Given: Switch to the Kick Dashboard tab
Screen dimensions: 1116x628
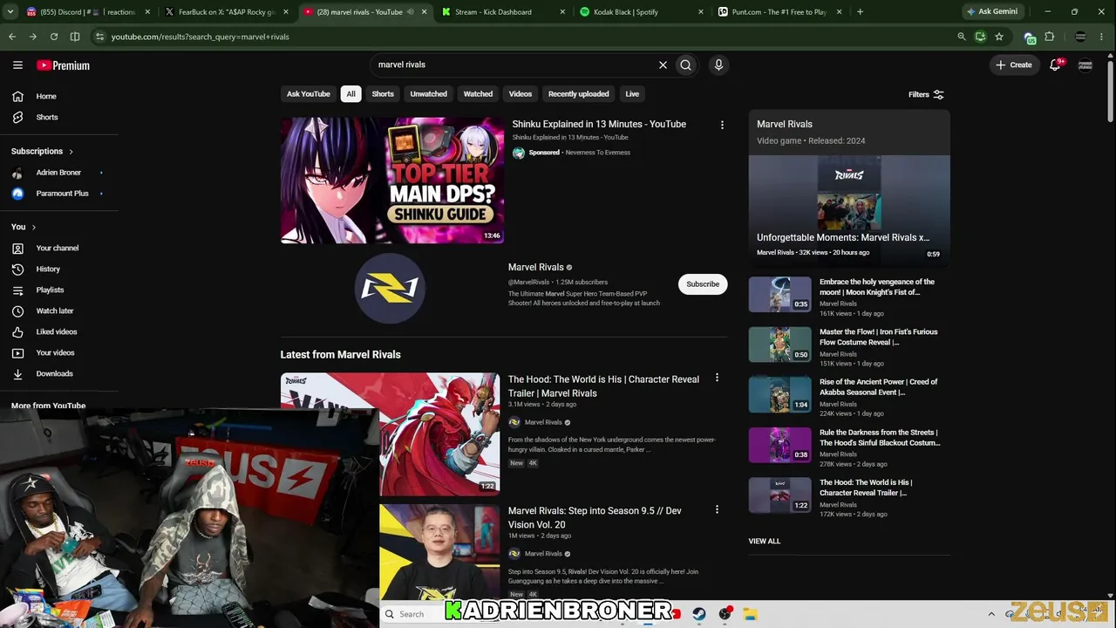Looking at the screenshot, I should click(504, 12).
